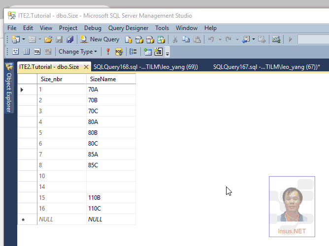This screenshot has height=246, width=329.
Task: Open the Debug menu
Action: [93, 28]
